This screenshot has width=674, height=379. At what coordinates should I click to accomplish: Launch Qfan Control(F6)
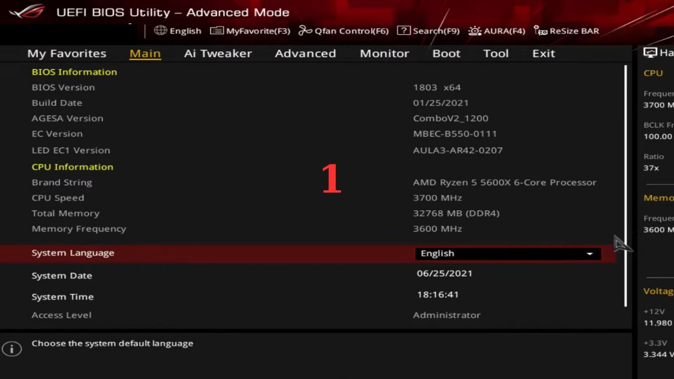click(344, 31)
